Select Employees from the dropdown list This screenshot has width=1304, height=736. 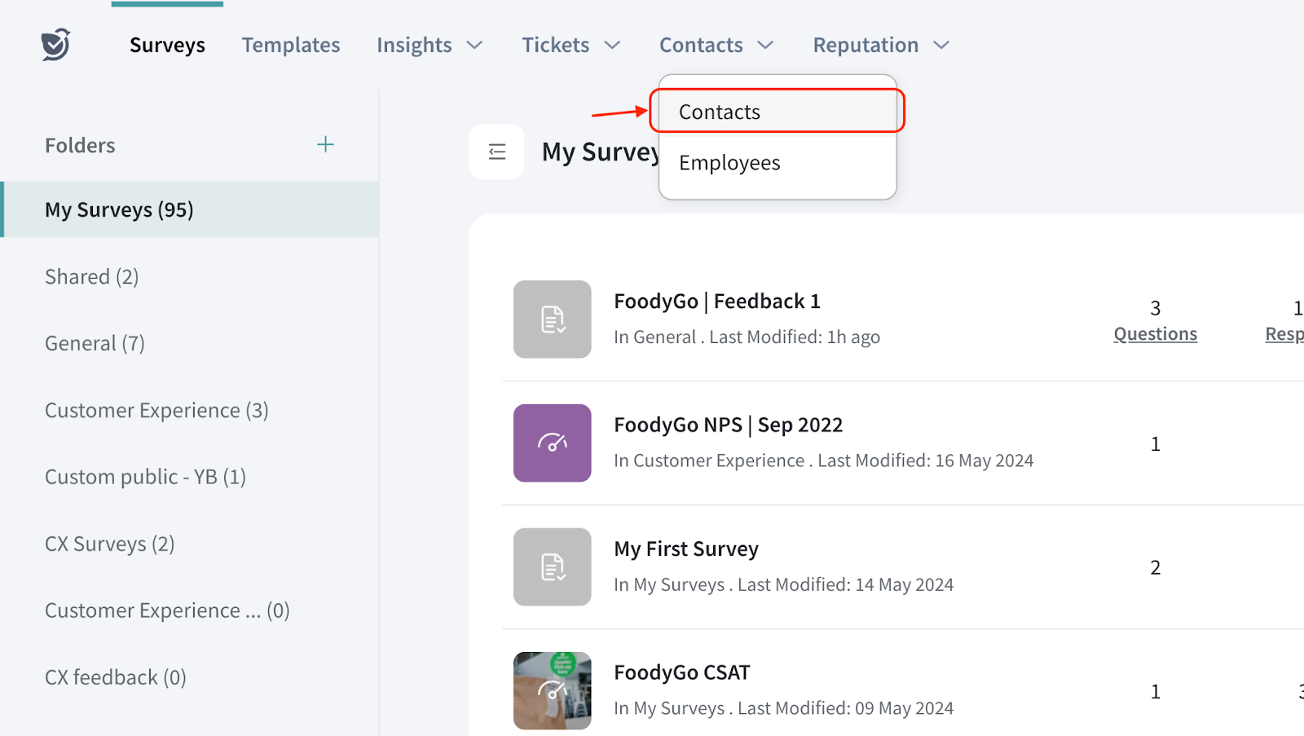(729, 163)
